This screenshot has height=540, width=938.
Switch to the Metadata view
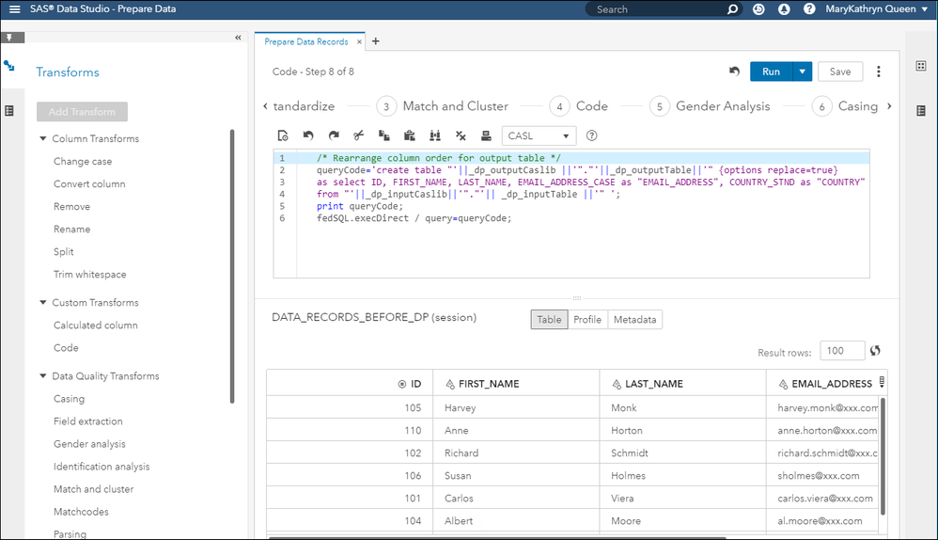634,320
